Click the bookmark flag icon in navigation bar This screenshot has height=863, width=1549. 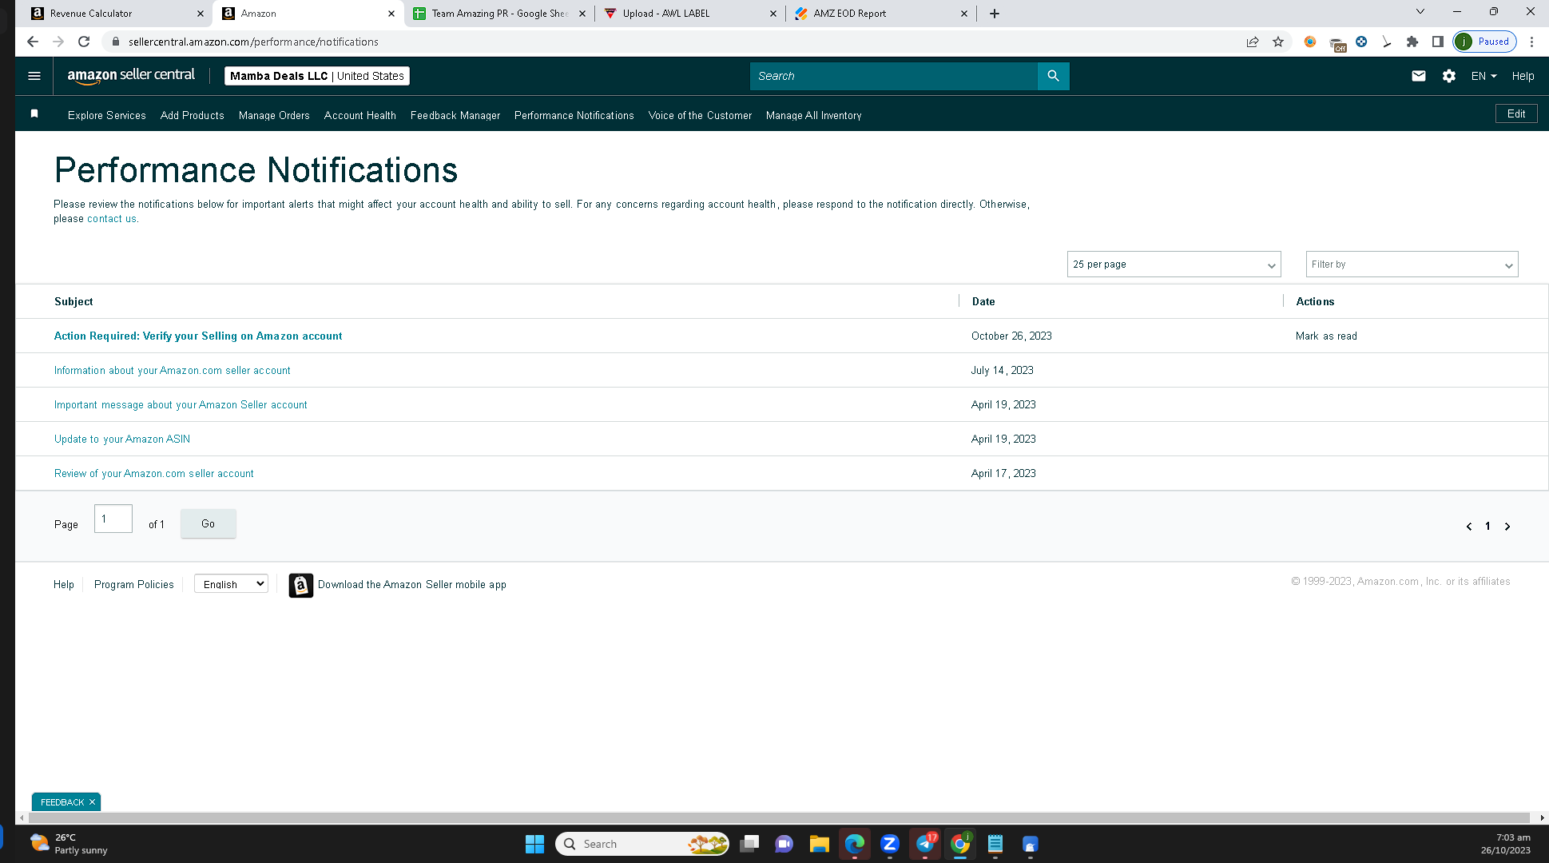point(34,113)
